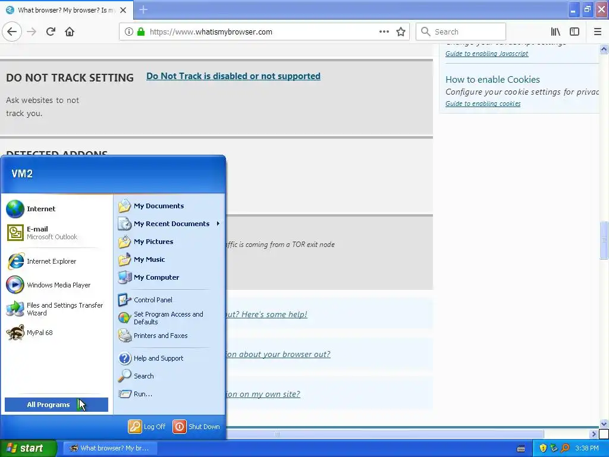Click the magnifier tray icon
Viewport: 609px width, 457px height.
click(565, 449)
